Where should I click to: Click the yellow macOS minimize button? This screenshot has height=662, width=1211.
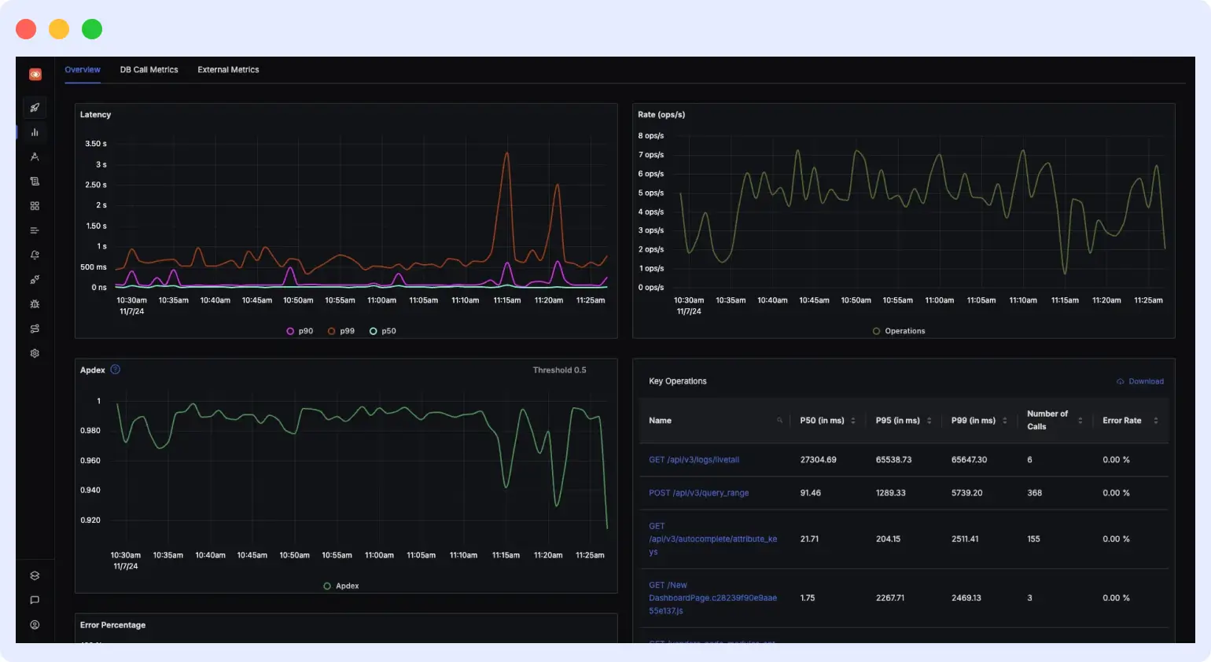click(x=59, y=29)
